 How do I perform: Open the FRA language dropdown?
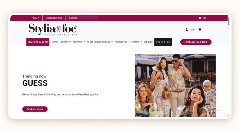click(x=36, y=18)
